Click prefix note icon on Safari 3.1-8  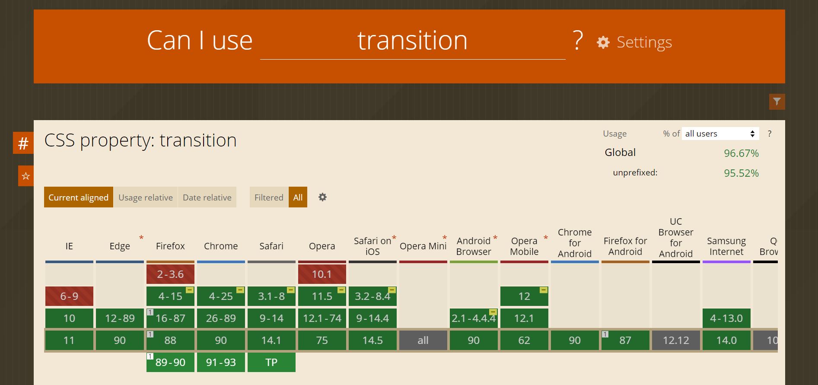coord(291,290)
